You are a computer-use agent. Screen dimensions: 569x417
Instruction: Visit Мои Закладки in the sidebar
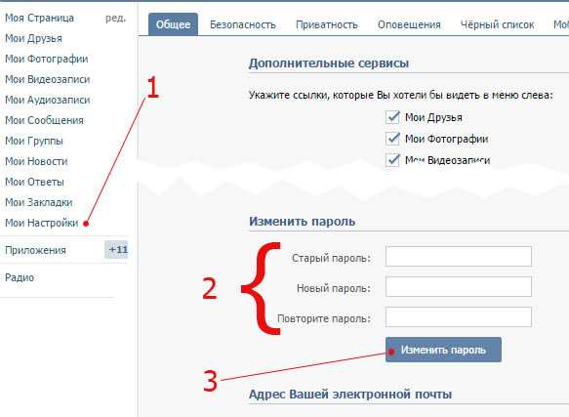[39, 202]
